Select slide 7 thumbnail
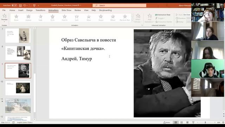The width and height of the screenshot is (225, 127). [18, 35]
